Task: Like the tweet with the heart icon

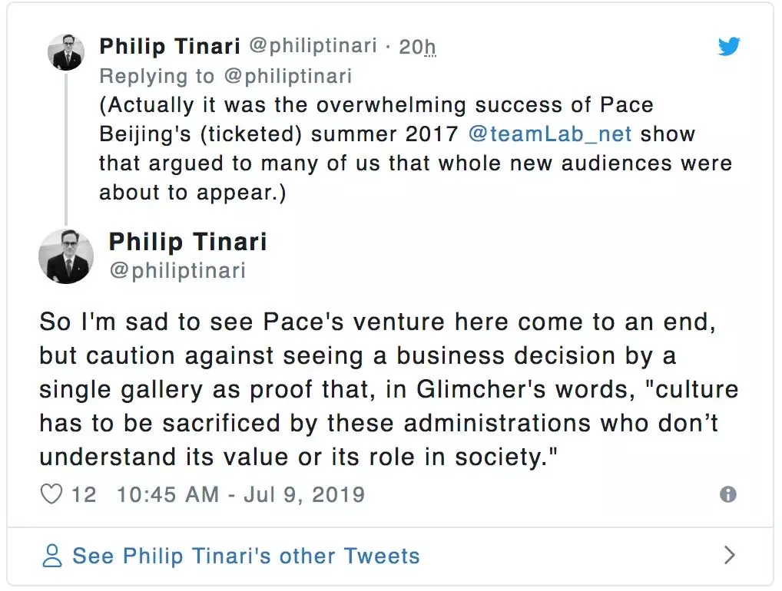Action: click(51, 494)
